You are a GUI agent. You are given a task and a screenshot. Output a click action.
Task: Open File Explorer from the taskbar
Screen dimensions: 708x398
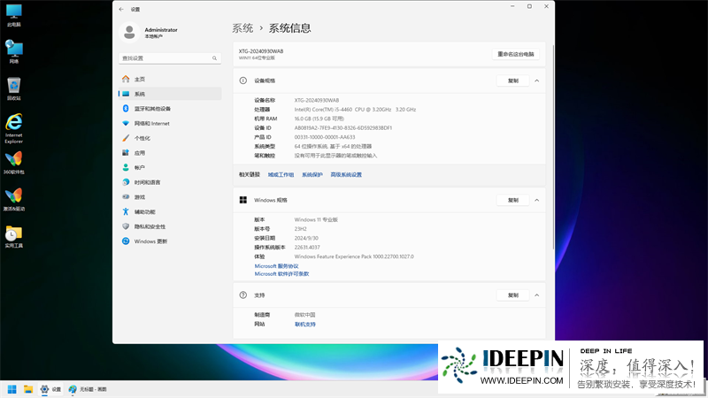[x=28, y=389]
